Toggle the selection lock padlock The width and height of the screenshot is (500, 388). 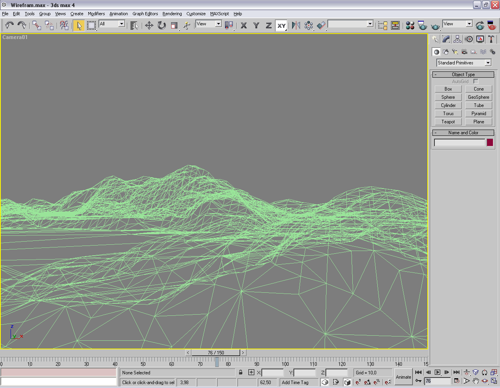(x=241, y=372)
